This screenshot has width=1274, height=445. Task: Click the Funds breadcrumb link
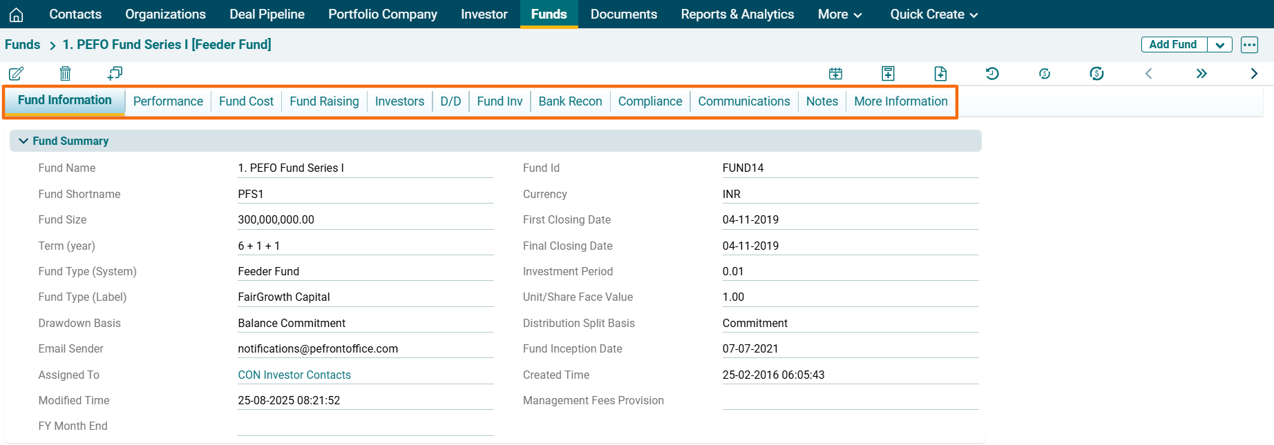point(23,45)
